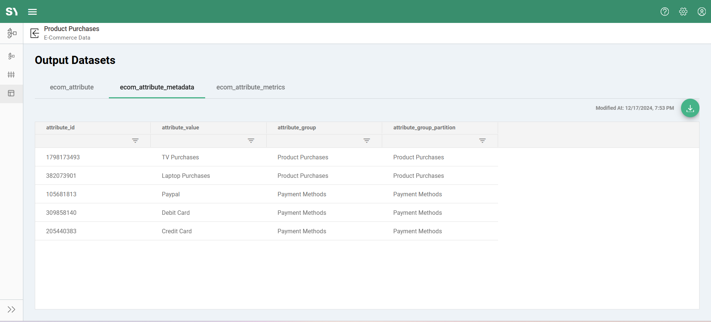Screen dimensions: 711x322
Task: Open filter for attribute_group_partition column
Action: 482,141
